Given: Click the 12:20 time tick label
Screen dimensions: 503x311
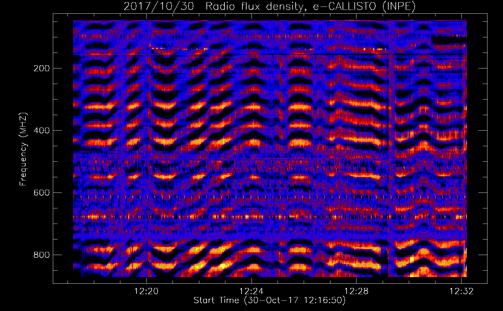Looking at the screenshot, I should point(146,291).
